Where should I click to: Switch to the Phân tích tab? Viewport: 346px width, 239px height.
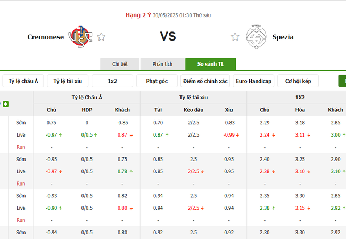click(x=162, y=64)
